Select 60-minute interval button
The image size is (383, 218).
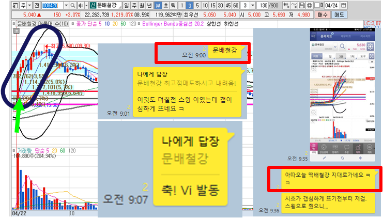(236, 5)
